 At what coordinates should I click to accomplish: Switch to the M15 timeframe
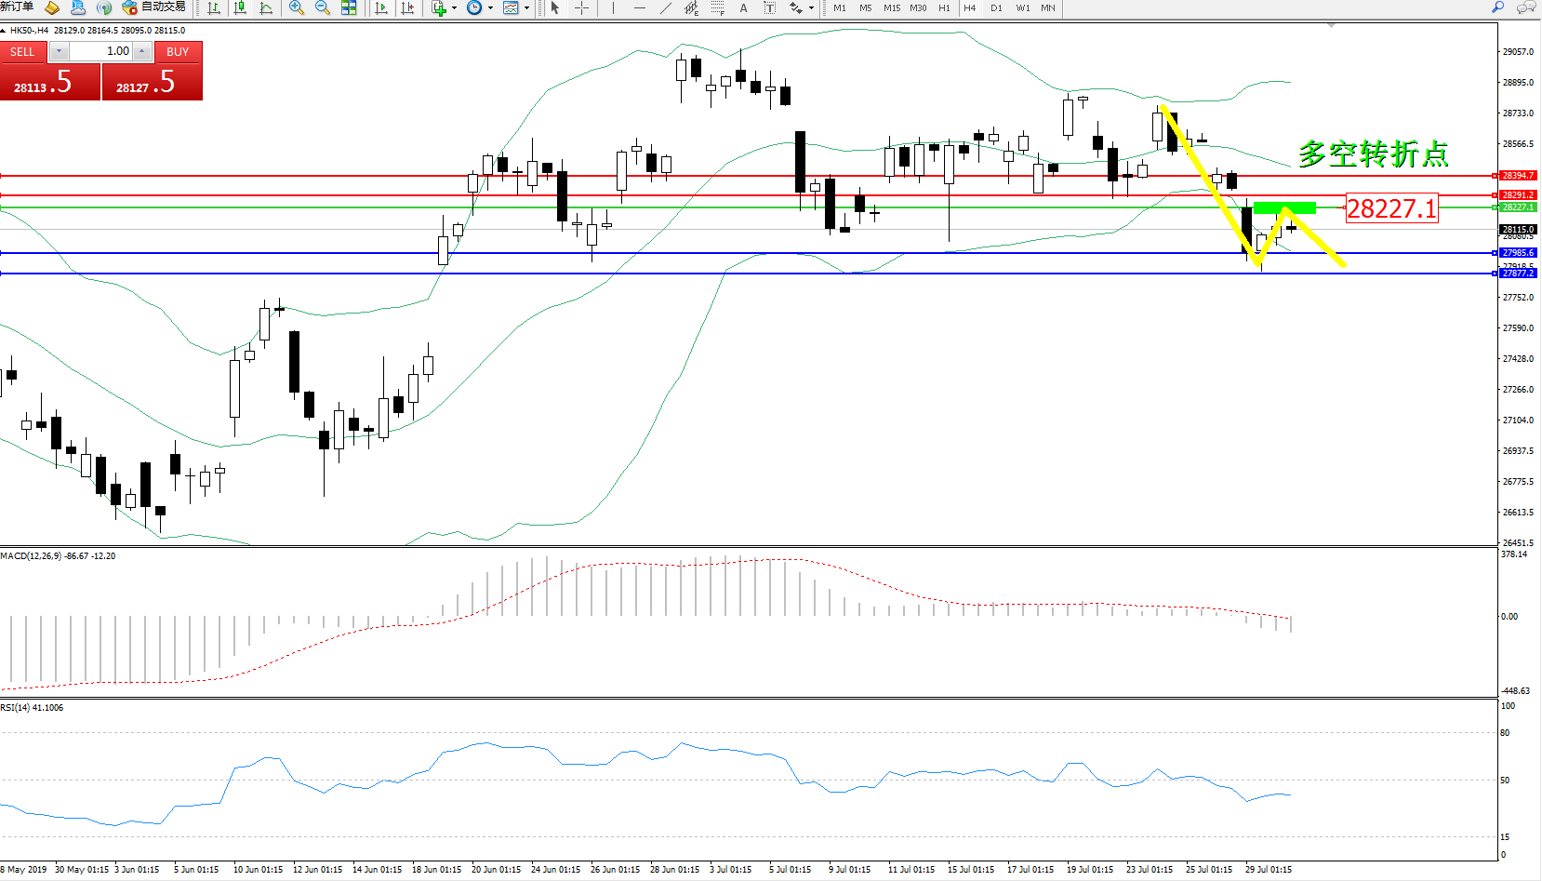coord(891,7)
